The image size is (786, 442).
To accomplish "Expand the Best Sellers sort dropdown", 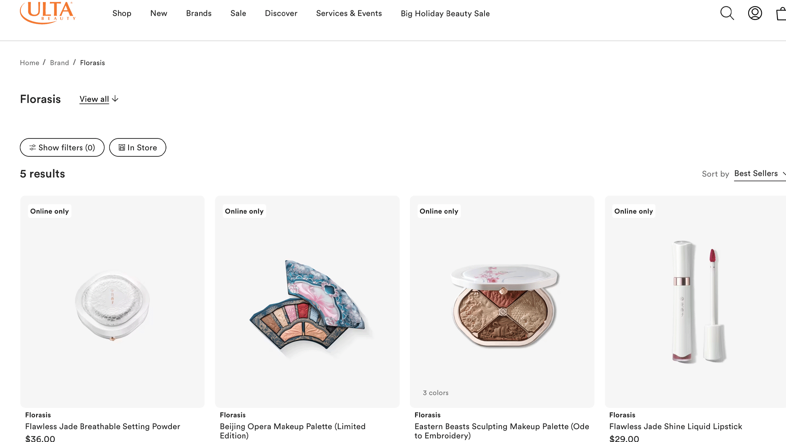I will [x=759, y=174].
